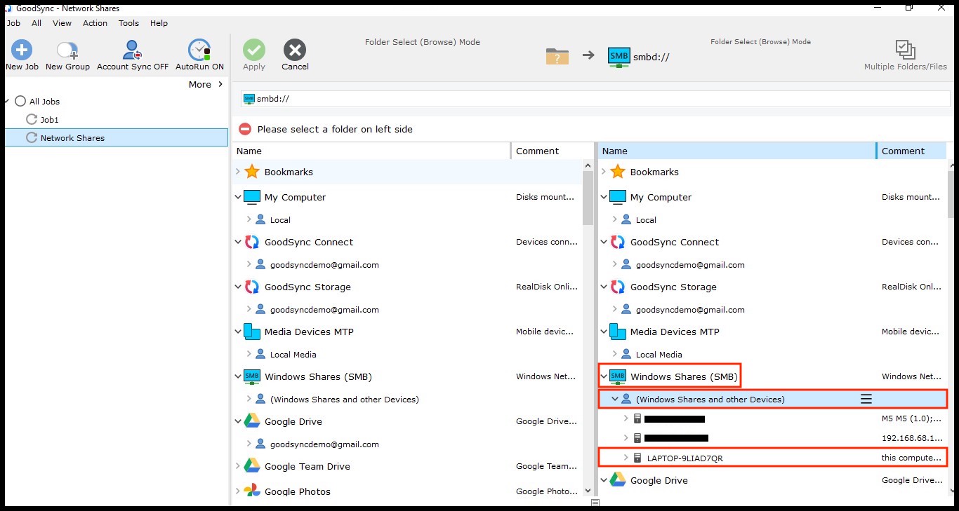Click the New Job plus icon
Screen dimensions: 959x511
pos(22,50)
